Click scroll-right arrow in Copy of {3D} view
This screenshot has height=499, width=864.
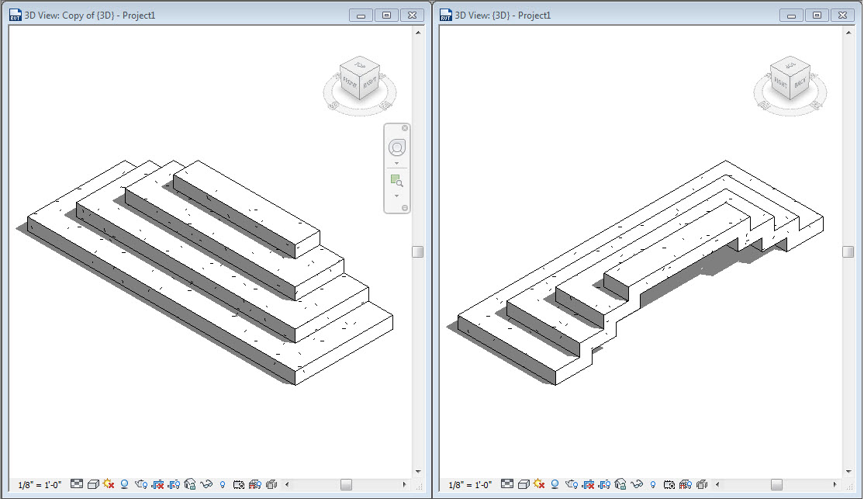tap(404, 485)
